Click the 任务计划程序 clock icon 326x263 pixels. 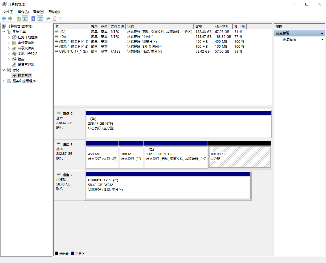coord(14,37)
